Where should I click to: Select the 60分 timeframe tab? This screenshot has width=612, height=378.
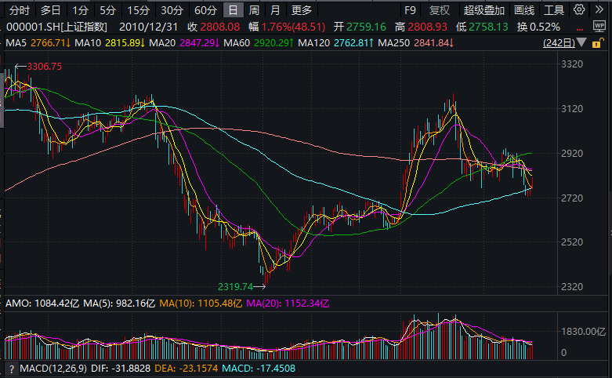205,10
